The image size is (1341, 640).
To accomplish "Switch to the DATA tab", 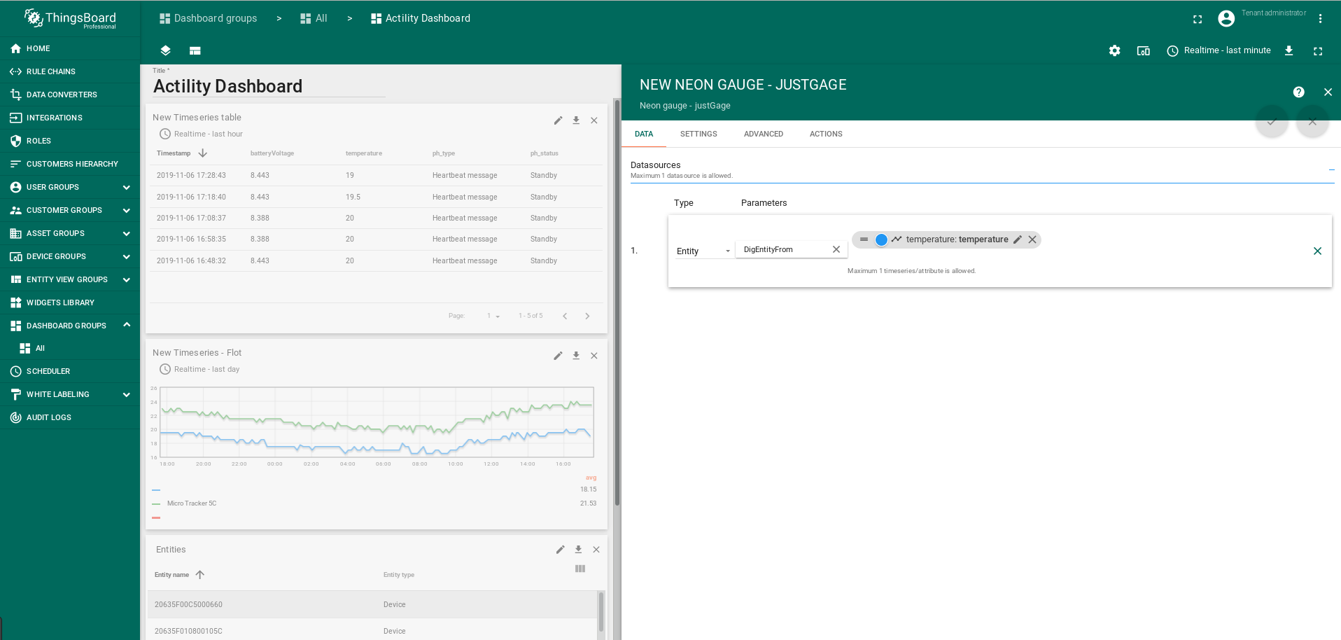I will 644,134.
